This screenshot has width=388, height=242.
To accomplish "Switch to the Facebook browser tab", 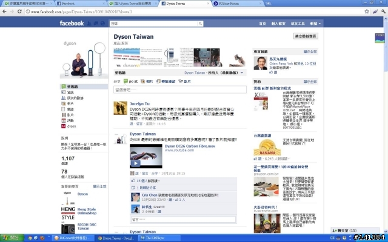I will 81,4.
